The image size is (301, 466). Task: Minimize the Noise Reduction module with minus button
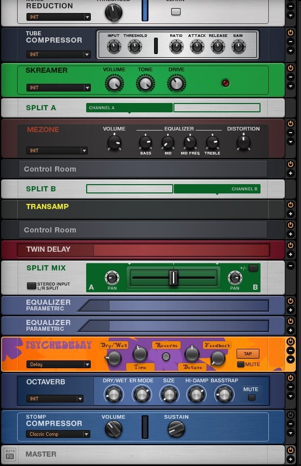(x=291, y=6)
